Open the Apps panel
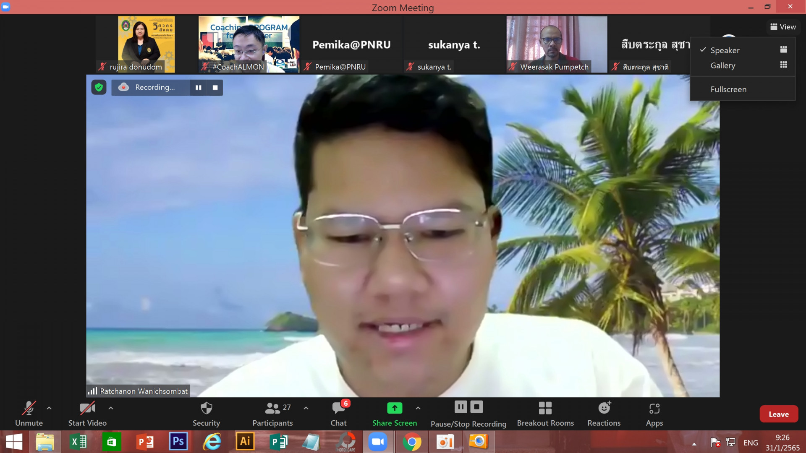This screenshot has height=453, width=806. point(654,414)
